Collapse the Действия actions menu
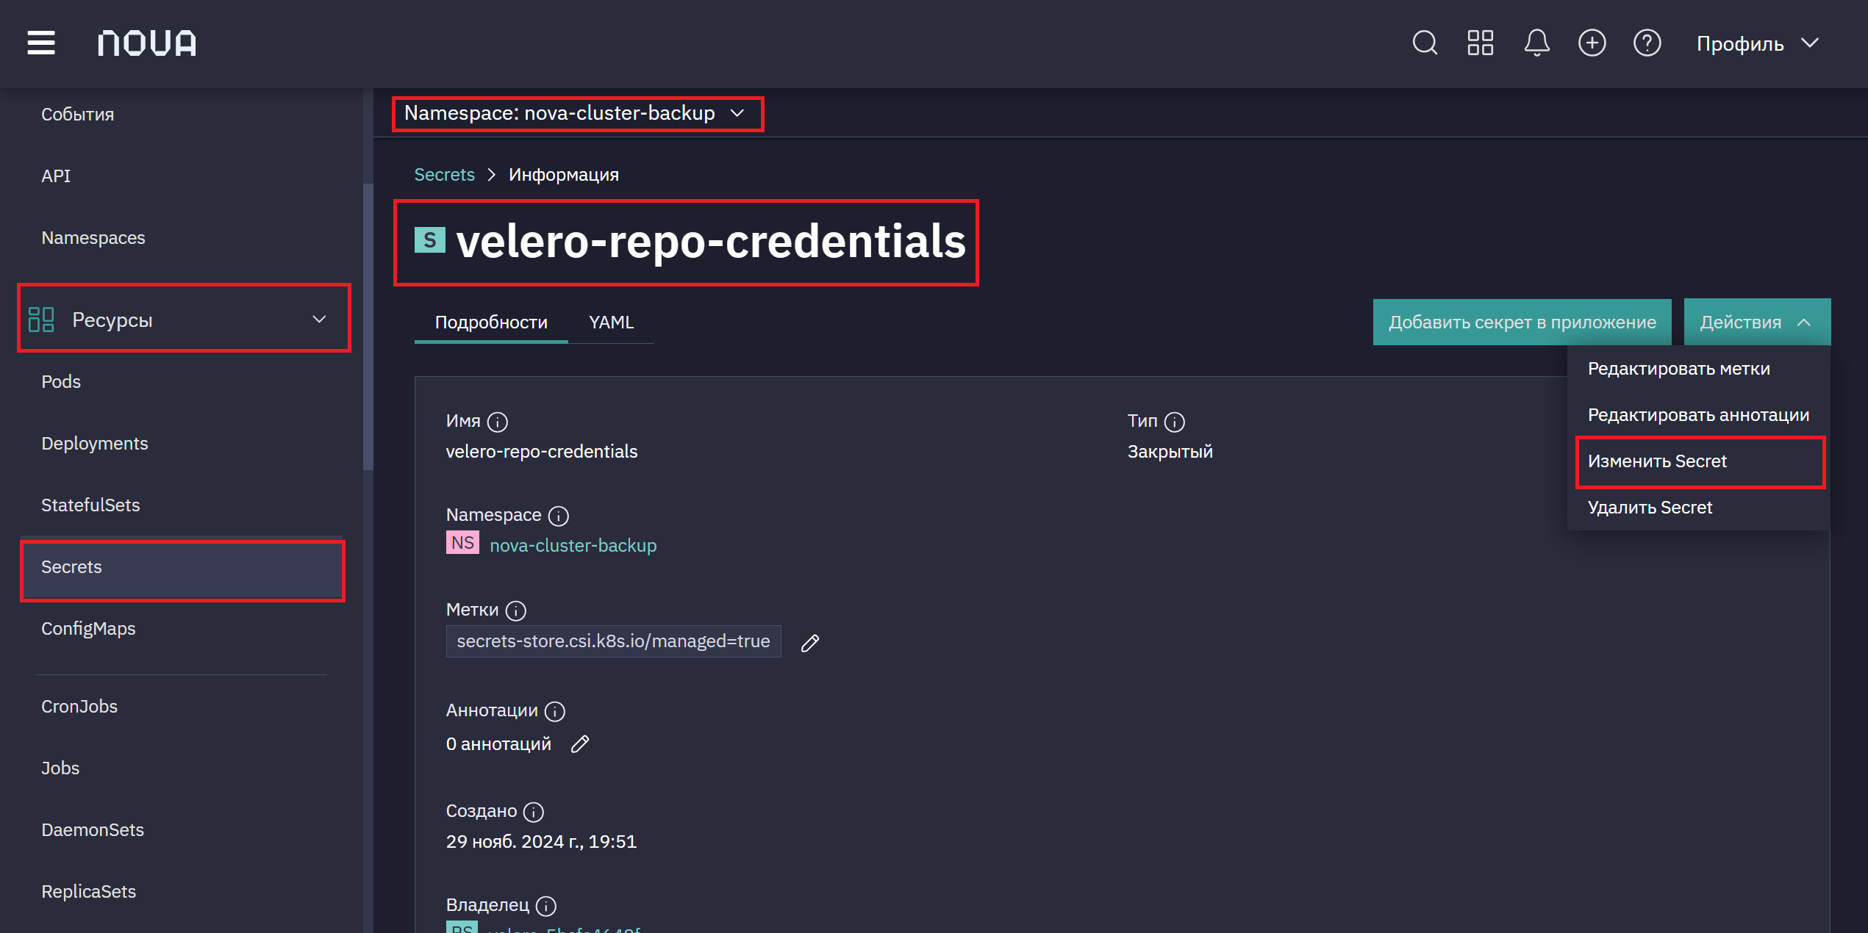Image resolution: width=1868 pixels, height=933 pixels. 1757,322
